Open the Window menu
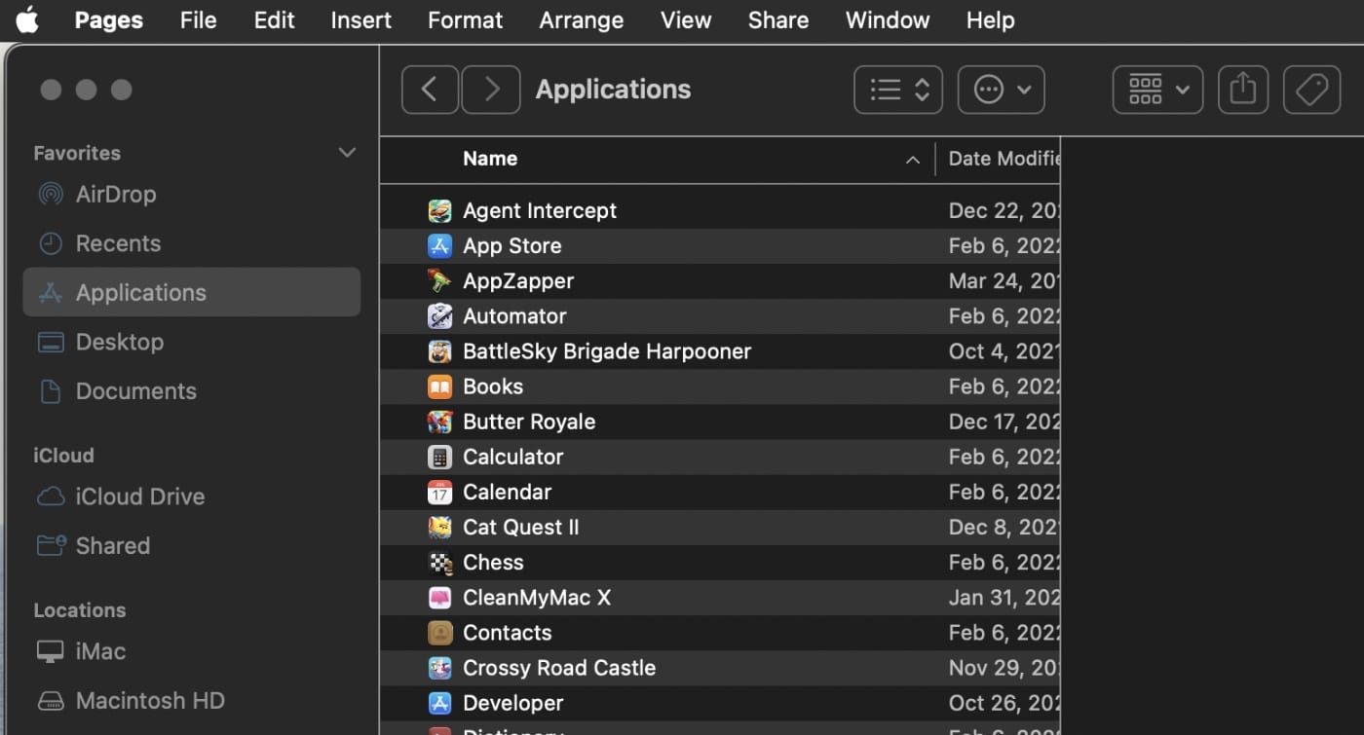Viewport: 1364px width, 735px height. point(887,19)
